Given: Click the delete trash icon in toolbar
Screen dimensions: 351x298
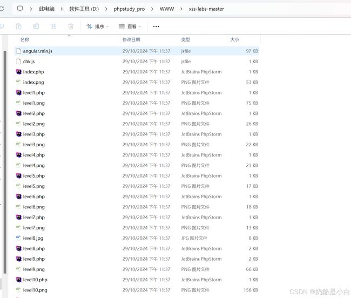Looking at the screenshot, I should (x=71, y=26).
